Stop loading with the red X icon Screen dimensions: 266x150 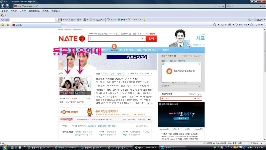point(223,6)
